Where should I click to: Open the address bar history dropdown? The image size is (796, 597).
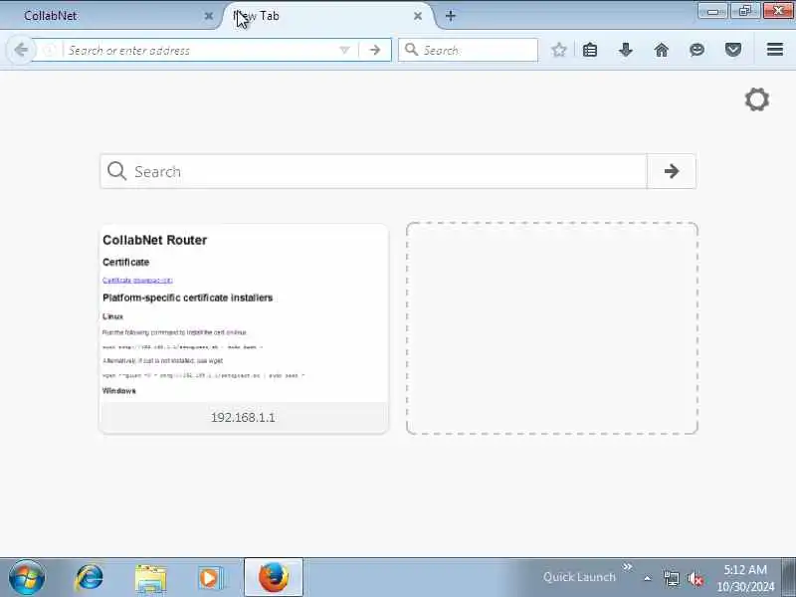pyautogui.click(x=344, y=50)
